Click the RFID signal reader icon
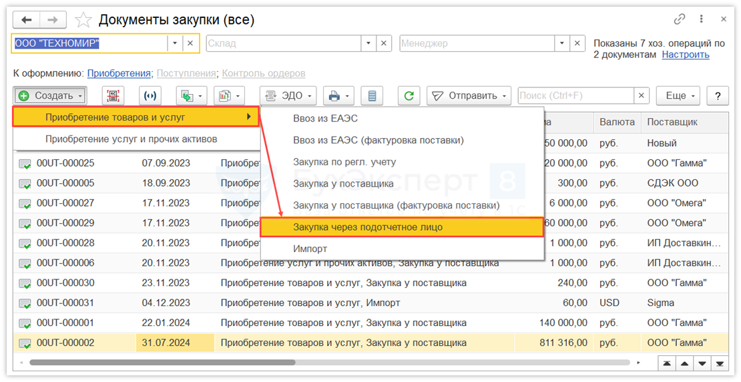 [150, 96]
